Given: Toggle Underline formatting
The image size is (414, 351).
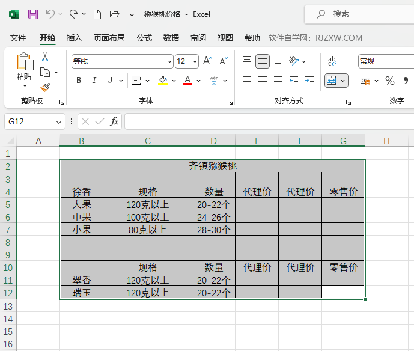Looking at the screenshot, I should [110, 81].
